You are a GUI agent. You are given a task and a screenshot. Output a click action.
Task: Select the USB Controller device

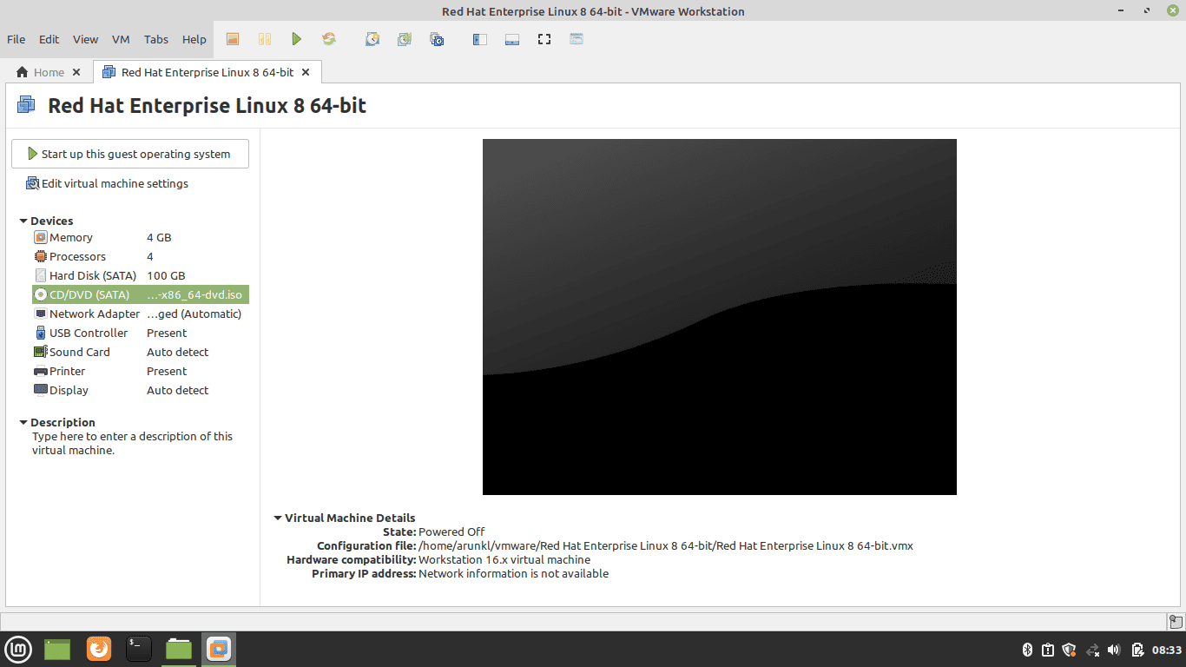(x=141, y=333)
